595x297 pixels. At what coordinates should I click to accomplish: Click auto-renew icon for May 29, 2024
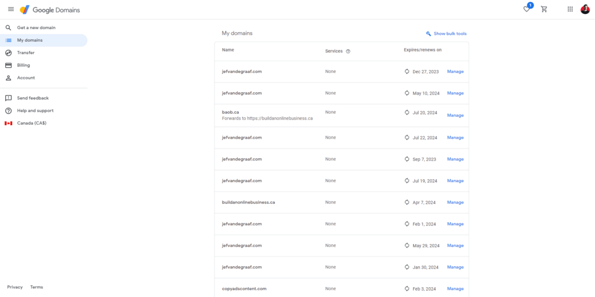(407, 245)
